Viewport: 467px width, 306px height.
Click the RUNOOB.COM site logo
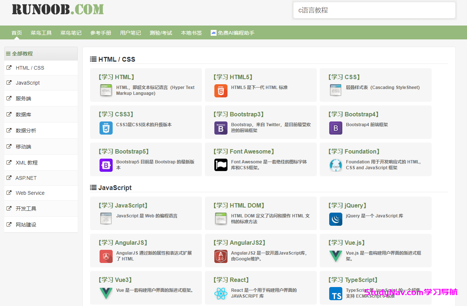pyautogui.click(x=58, y=9)
